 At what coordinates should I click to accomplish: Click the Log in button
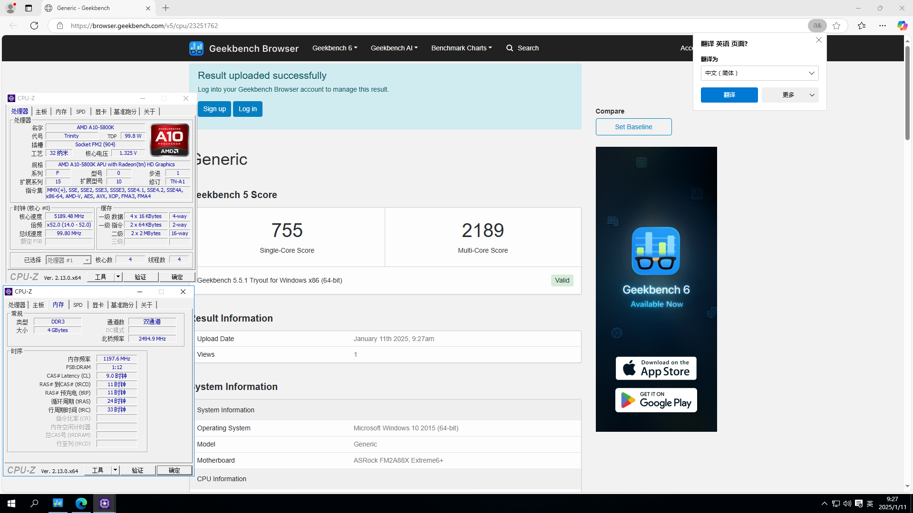(x=248, y=109)
